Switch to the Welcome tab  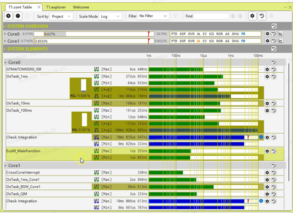[81, 8]
